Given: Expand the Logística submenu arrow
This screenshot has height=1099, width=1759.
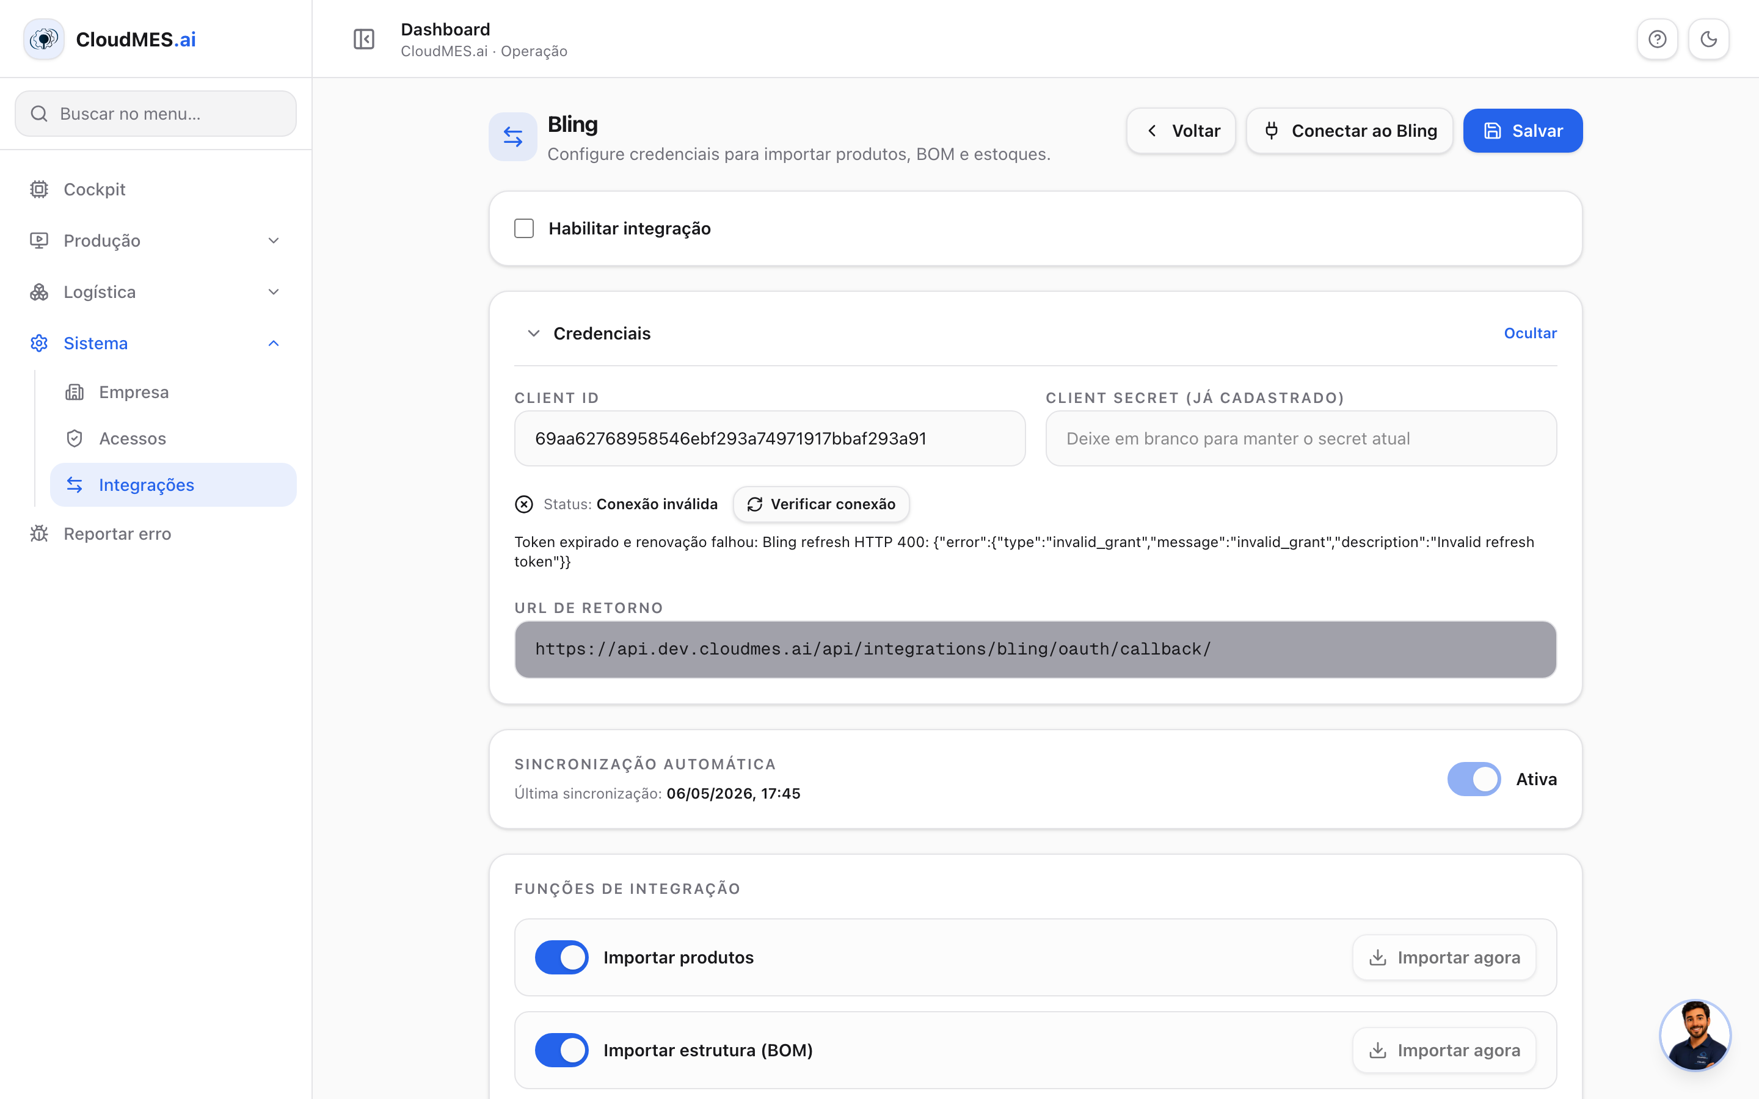Looking at the screenshot, I should pos(273,292).
